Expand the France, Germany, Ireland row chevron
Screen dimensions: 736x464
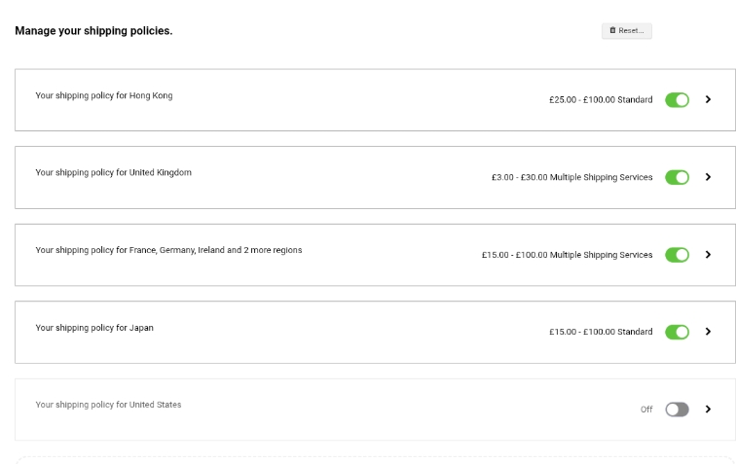coord(708,255)
